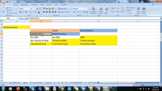Open Conditional Formatting
Screen dimensions: 162x91
pyautogui.click(x=93, y=10)
